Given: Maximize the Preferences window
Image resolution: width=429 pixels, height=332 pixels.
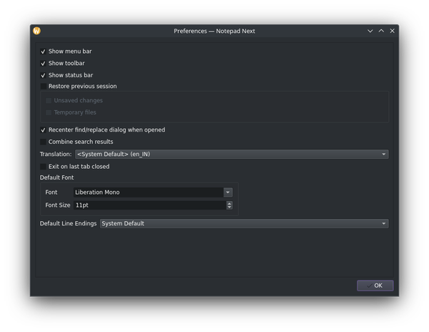Looking at the screenshot, I should pos(381,31).
